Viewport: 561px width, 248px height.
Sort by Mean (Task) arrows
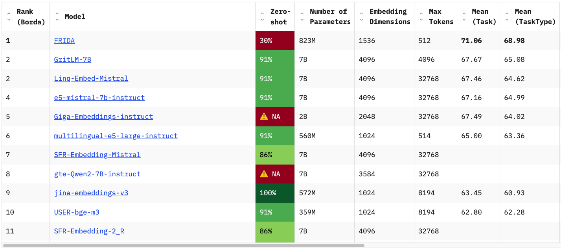[464, 17]
